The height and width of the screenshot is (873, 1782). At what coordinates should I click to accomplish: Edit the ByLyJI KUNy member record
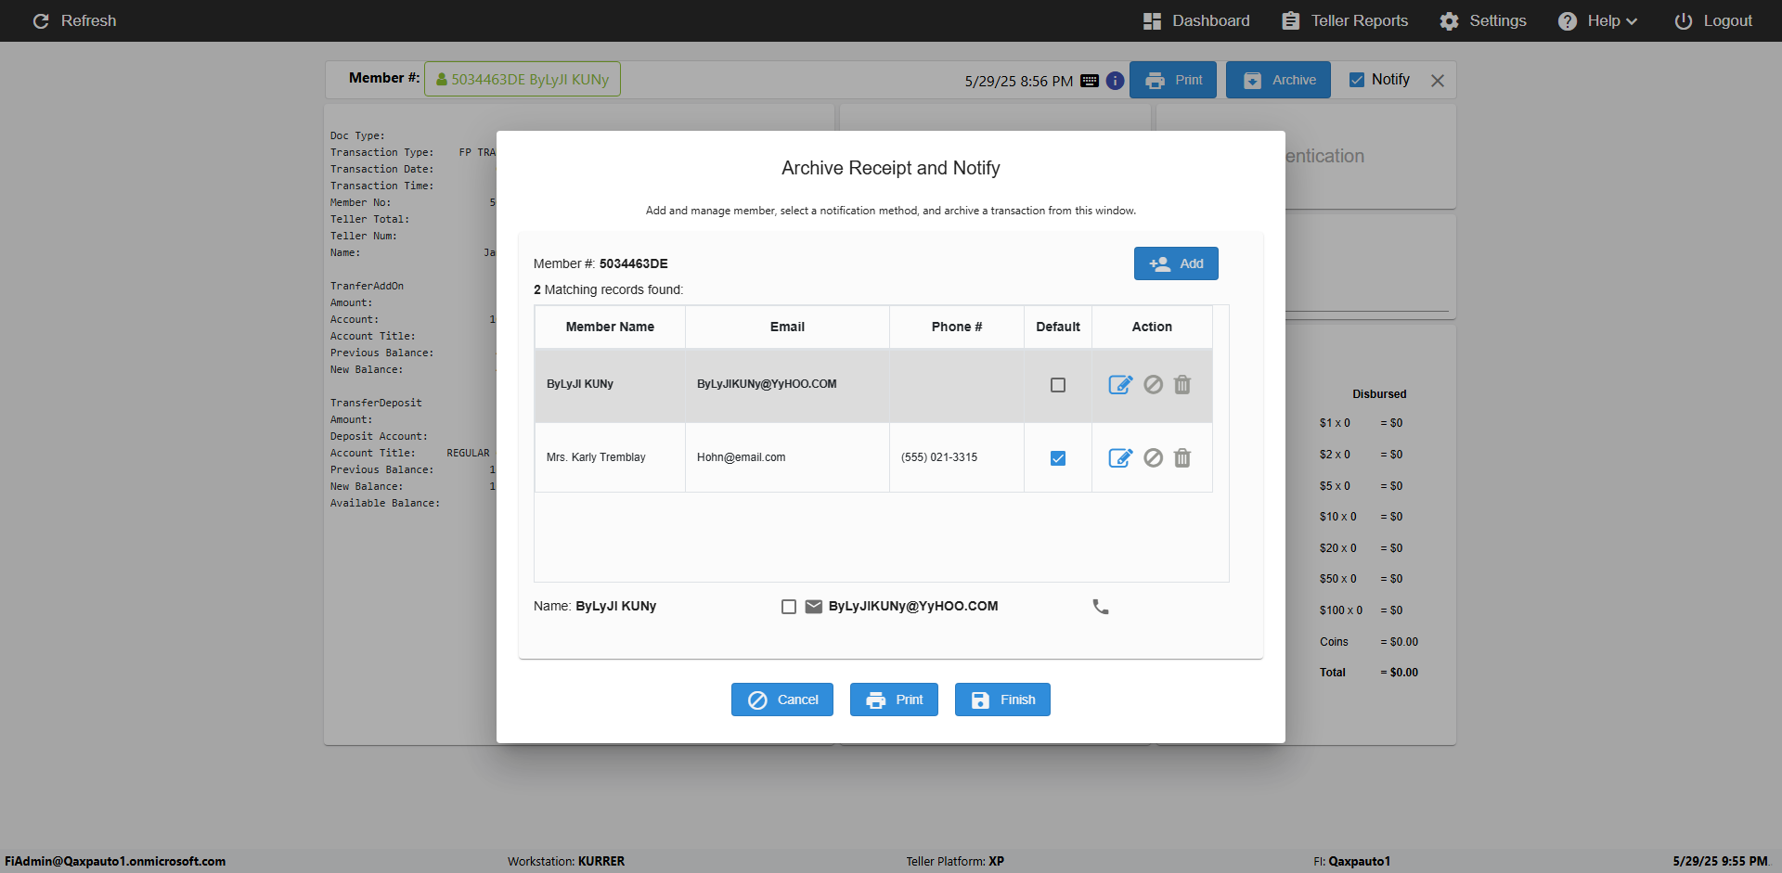coord(1120,385)
